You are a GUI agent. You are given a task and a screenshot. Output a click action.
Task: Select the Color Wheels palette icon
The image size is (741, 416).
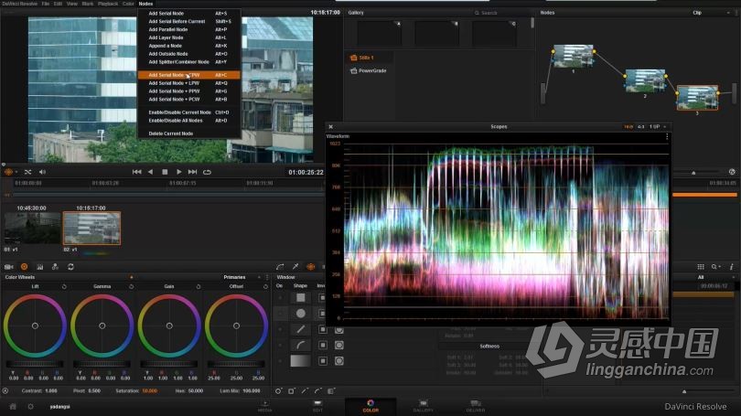click(x=24, y=267)
